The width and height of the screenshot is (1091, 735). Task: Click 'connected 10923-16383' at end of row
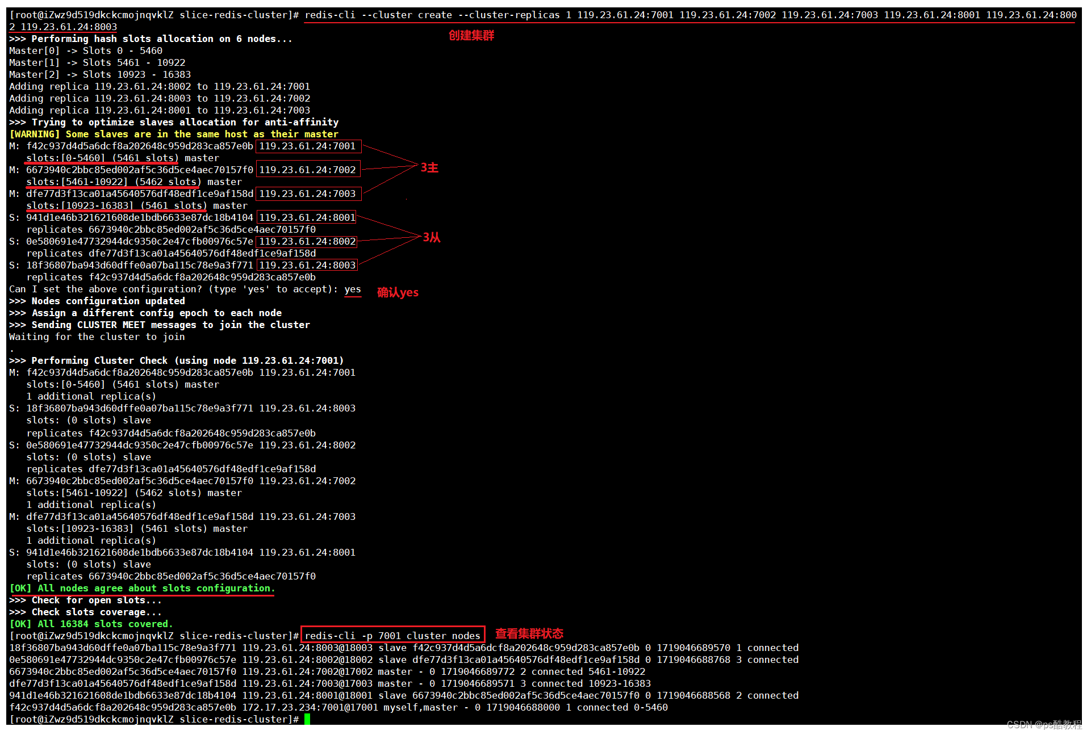click(591, 683)
